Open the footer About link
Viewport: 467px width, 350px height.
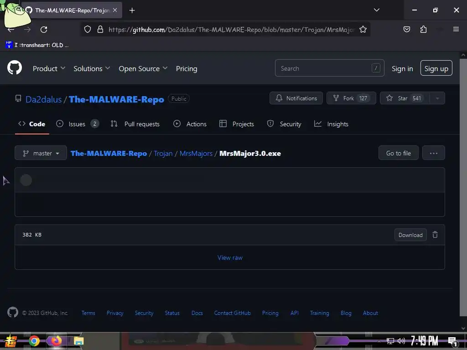coord(370,313)
